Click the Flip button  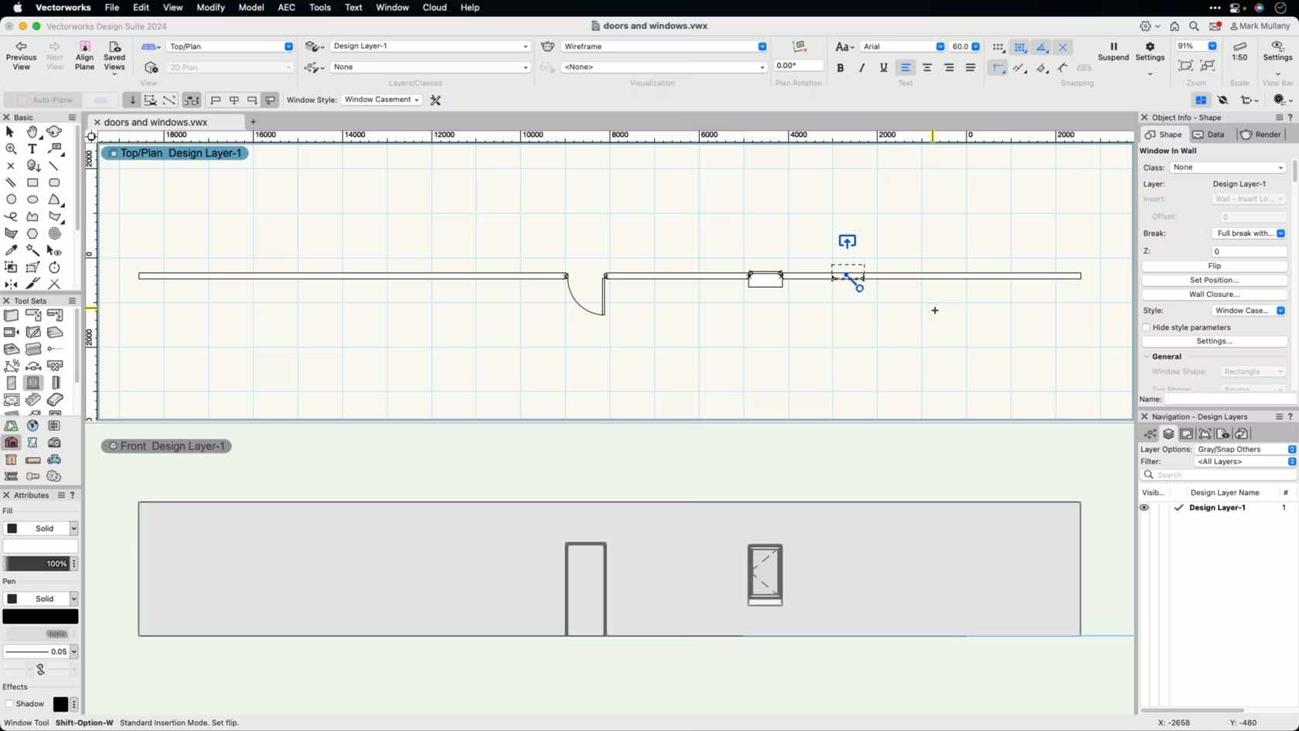click(1214, 266)
